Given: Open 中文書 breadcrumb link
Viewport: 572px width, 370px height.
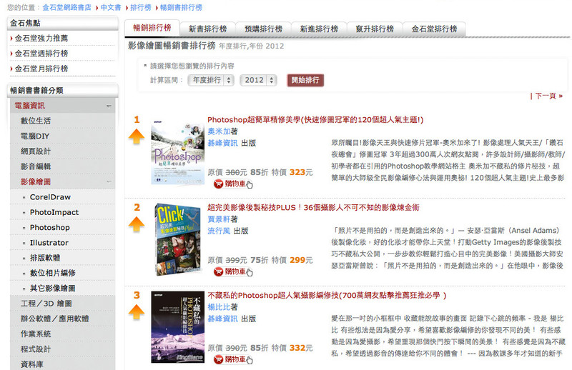Looking at the screenshot, I should (111, 7).
